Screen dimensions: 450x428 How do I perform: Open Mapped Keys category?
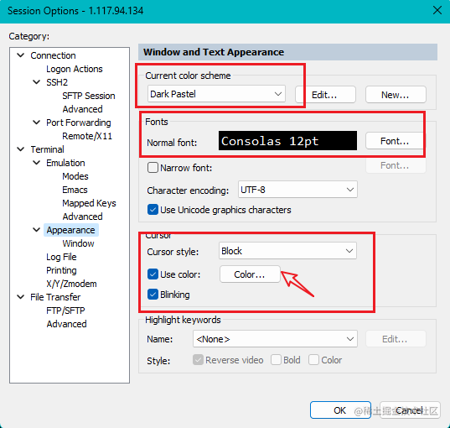click(90, 203)
